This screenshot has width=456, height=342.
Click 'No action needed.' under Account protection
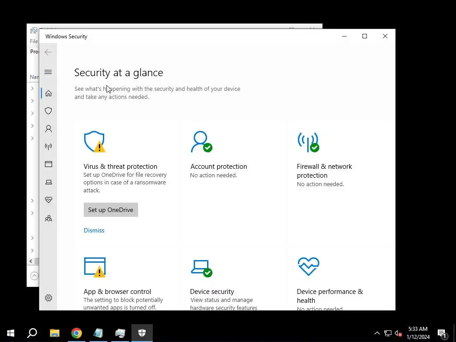(x=213, y=175)
